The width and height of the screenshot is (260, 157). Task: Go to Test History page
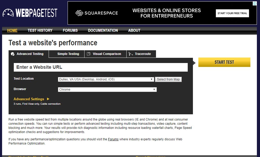[40, 30]
